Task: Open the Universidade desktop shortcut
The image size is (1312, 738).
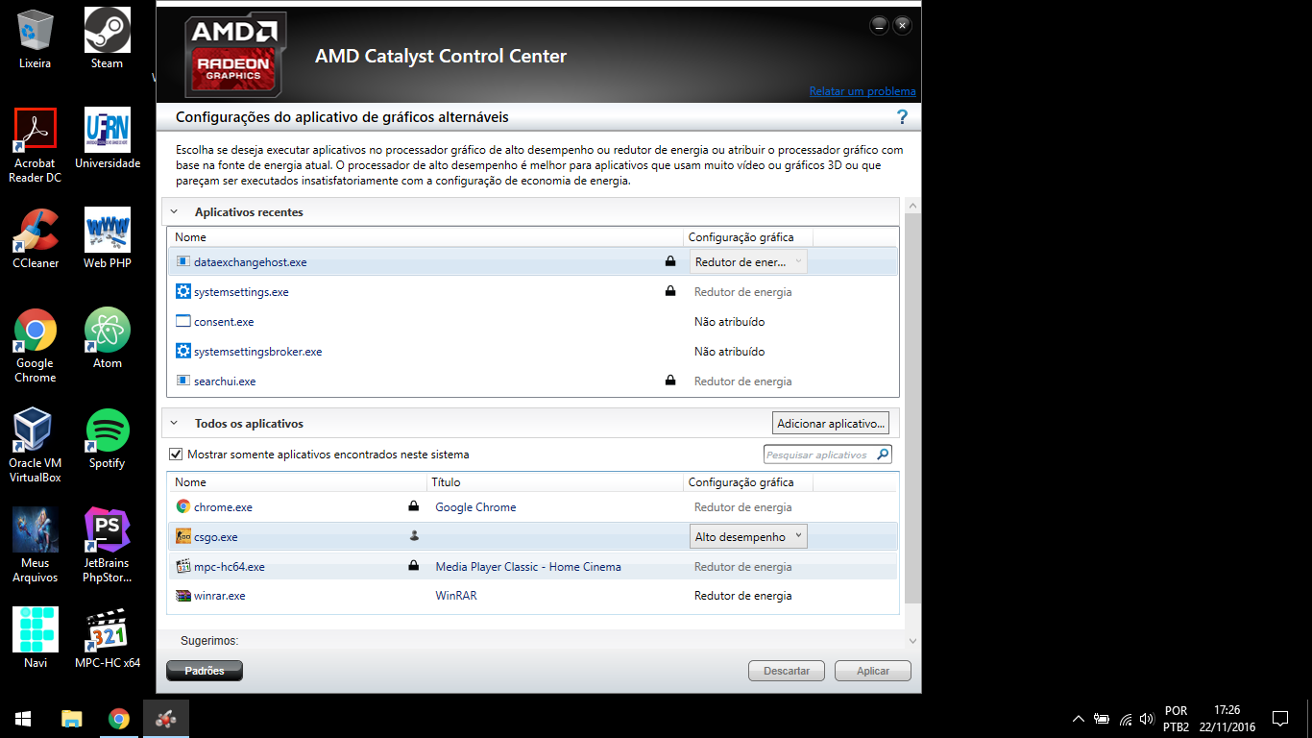Action: click(108, 137)
